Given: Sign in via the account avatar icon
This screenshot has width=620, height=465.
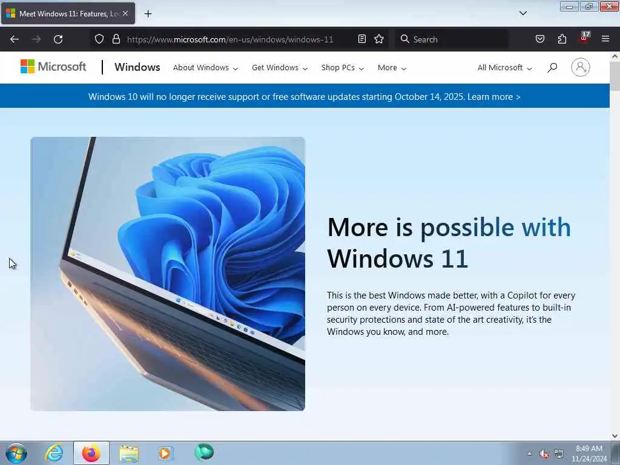Looking at the screenshot, I should (581, 67).
